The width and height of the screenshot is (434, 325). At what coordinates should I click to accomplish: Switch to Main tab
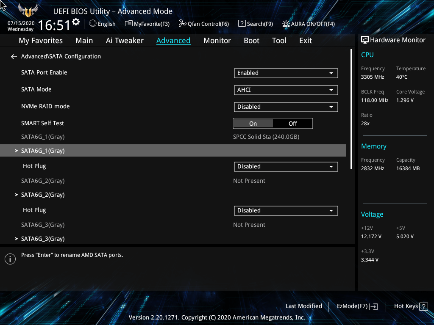pyautogui.click(x=84, y=41)
